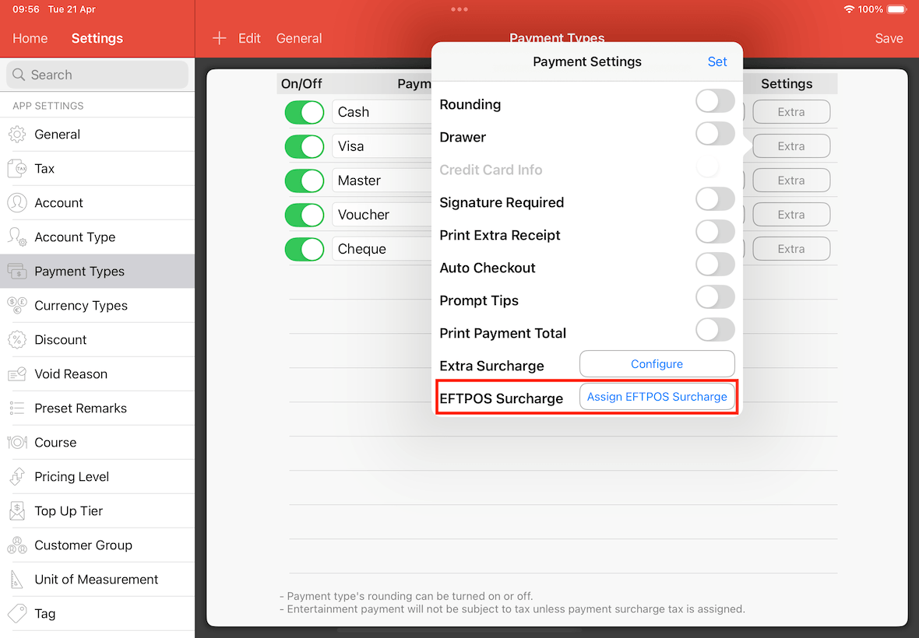Open General settings in the sidebar
Screen dimensions: 919x638
[97, 135]
